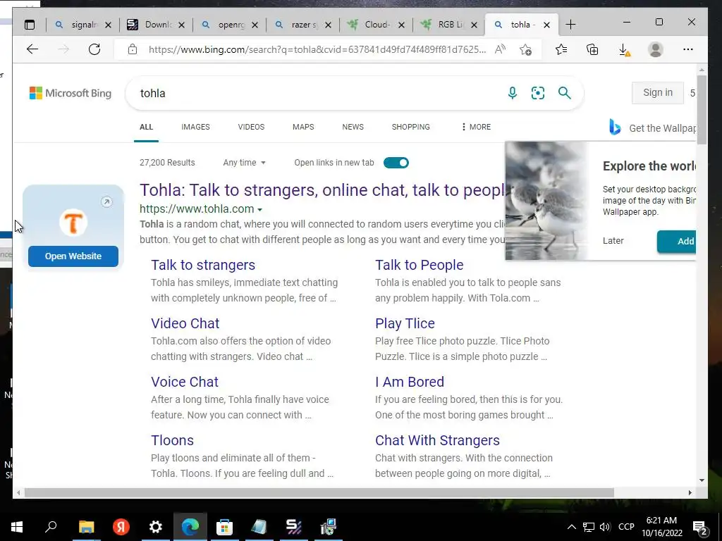This screenshot has width=722, height=541.
Task: Click the vertical scrollbar thumb
Action: click(702, 109)
